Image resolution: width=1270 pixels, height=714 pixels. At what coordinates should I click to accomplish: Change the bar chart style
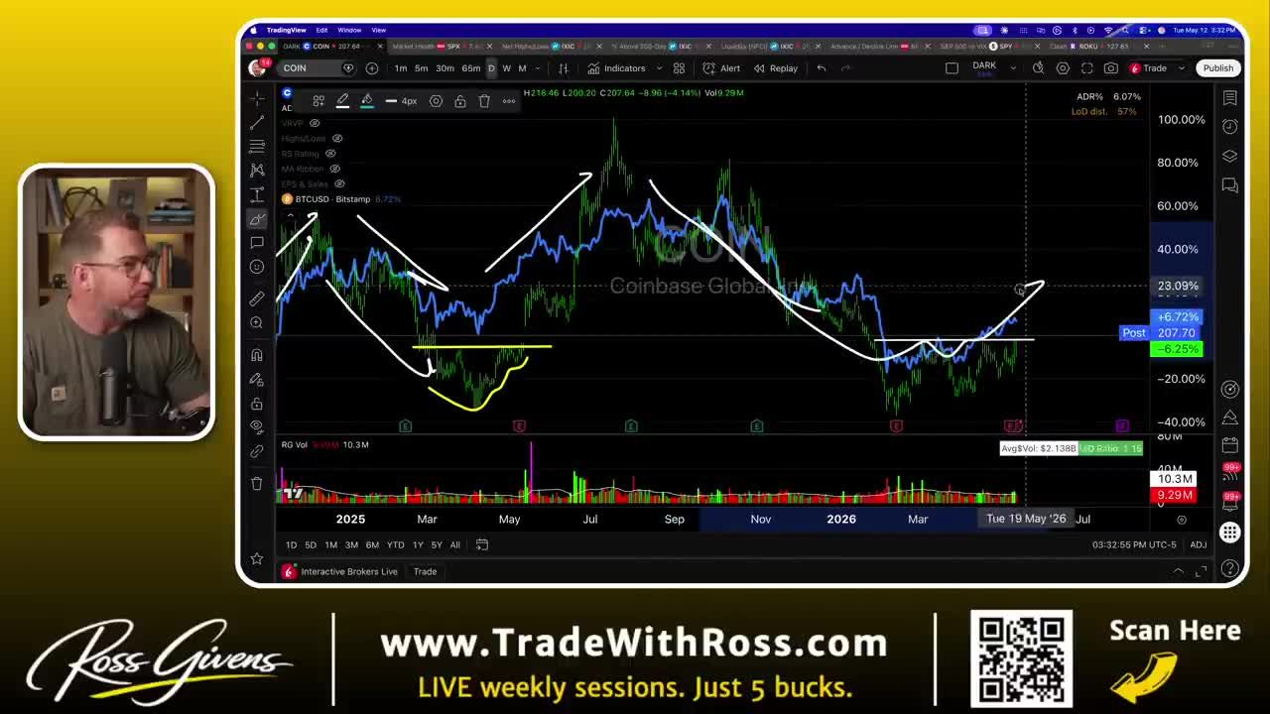coord(564,68)
